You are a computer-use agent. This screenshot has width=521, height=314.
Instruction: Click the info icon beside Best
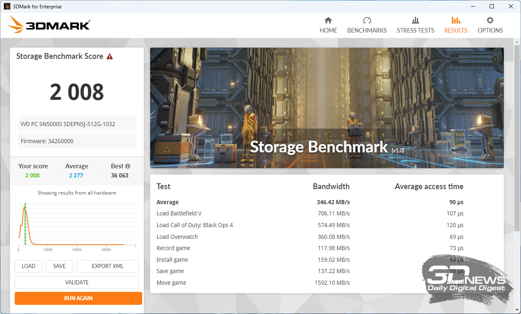pyautogui.click(x=128, y=166)
